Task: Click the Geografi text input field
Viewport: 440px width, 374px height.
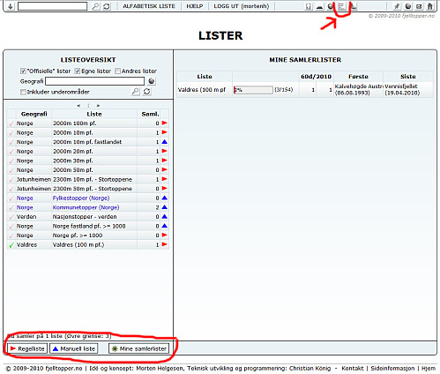Action: (x=94, y=81)
